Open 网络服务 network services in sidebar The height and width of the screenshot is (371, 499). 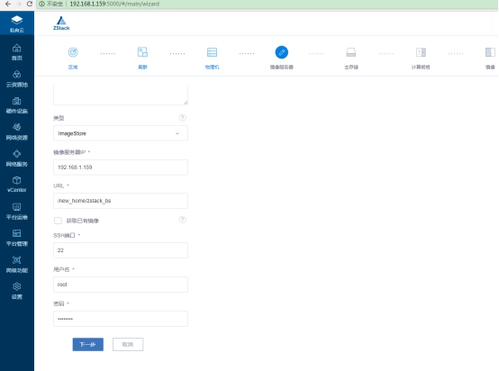pos(17,158)
